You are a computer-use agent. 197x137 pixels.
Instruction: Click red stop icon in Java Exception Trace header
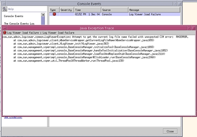[x=5, y=33]
